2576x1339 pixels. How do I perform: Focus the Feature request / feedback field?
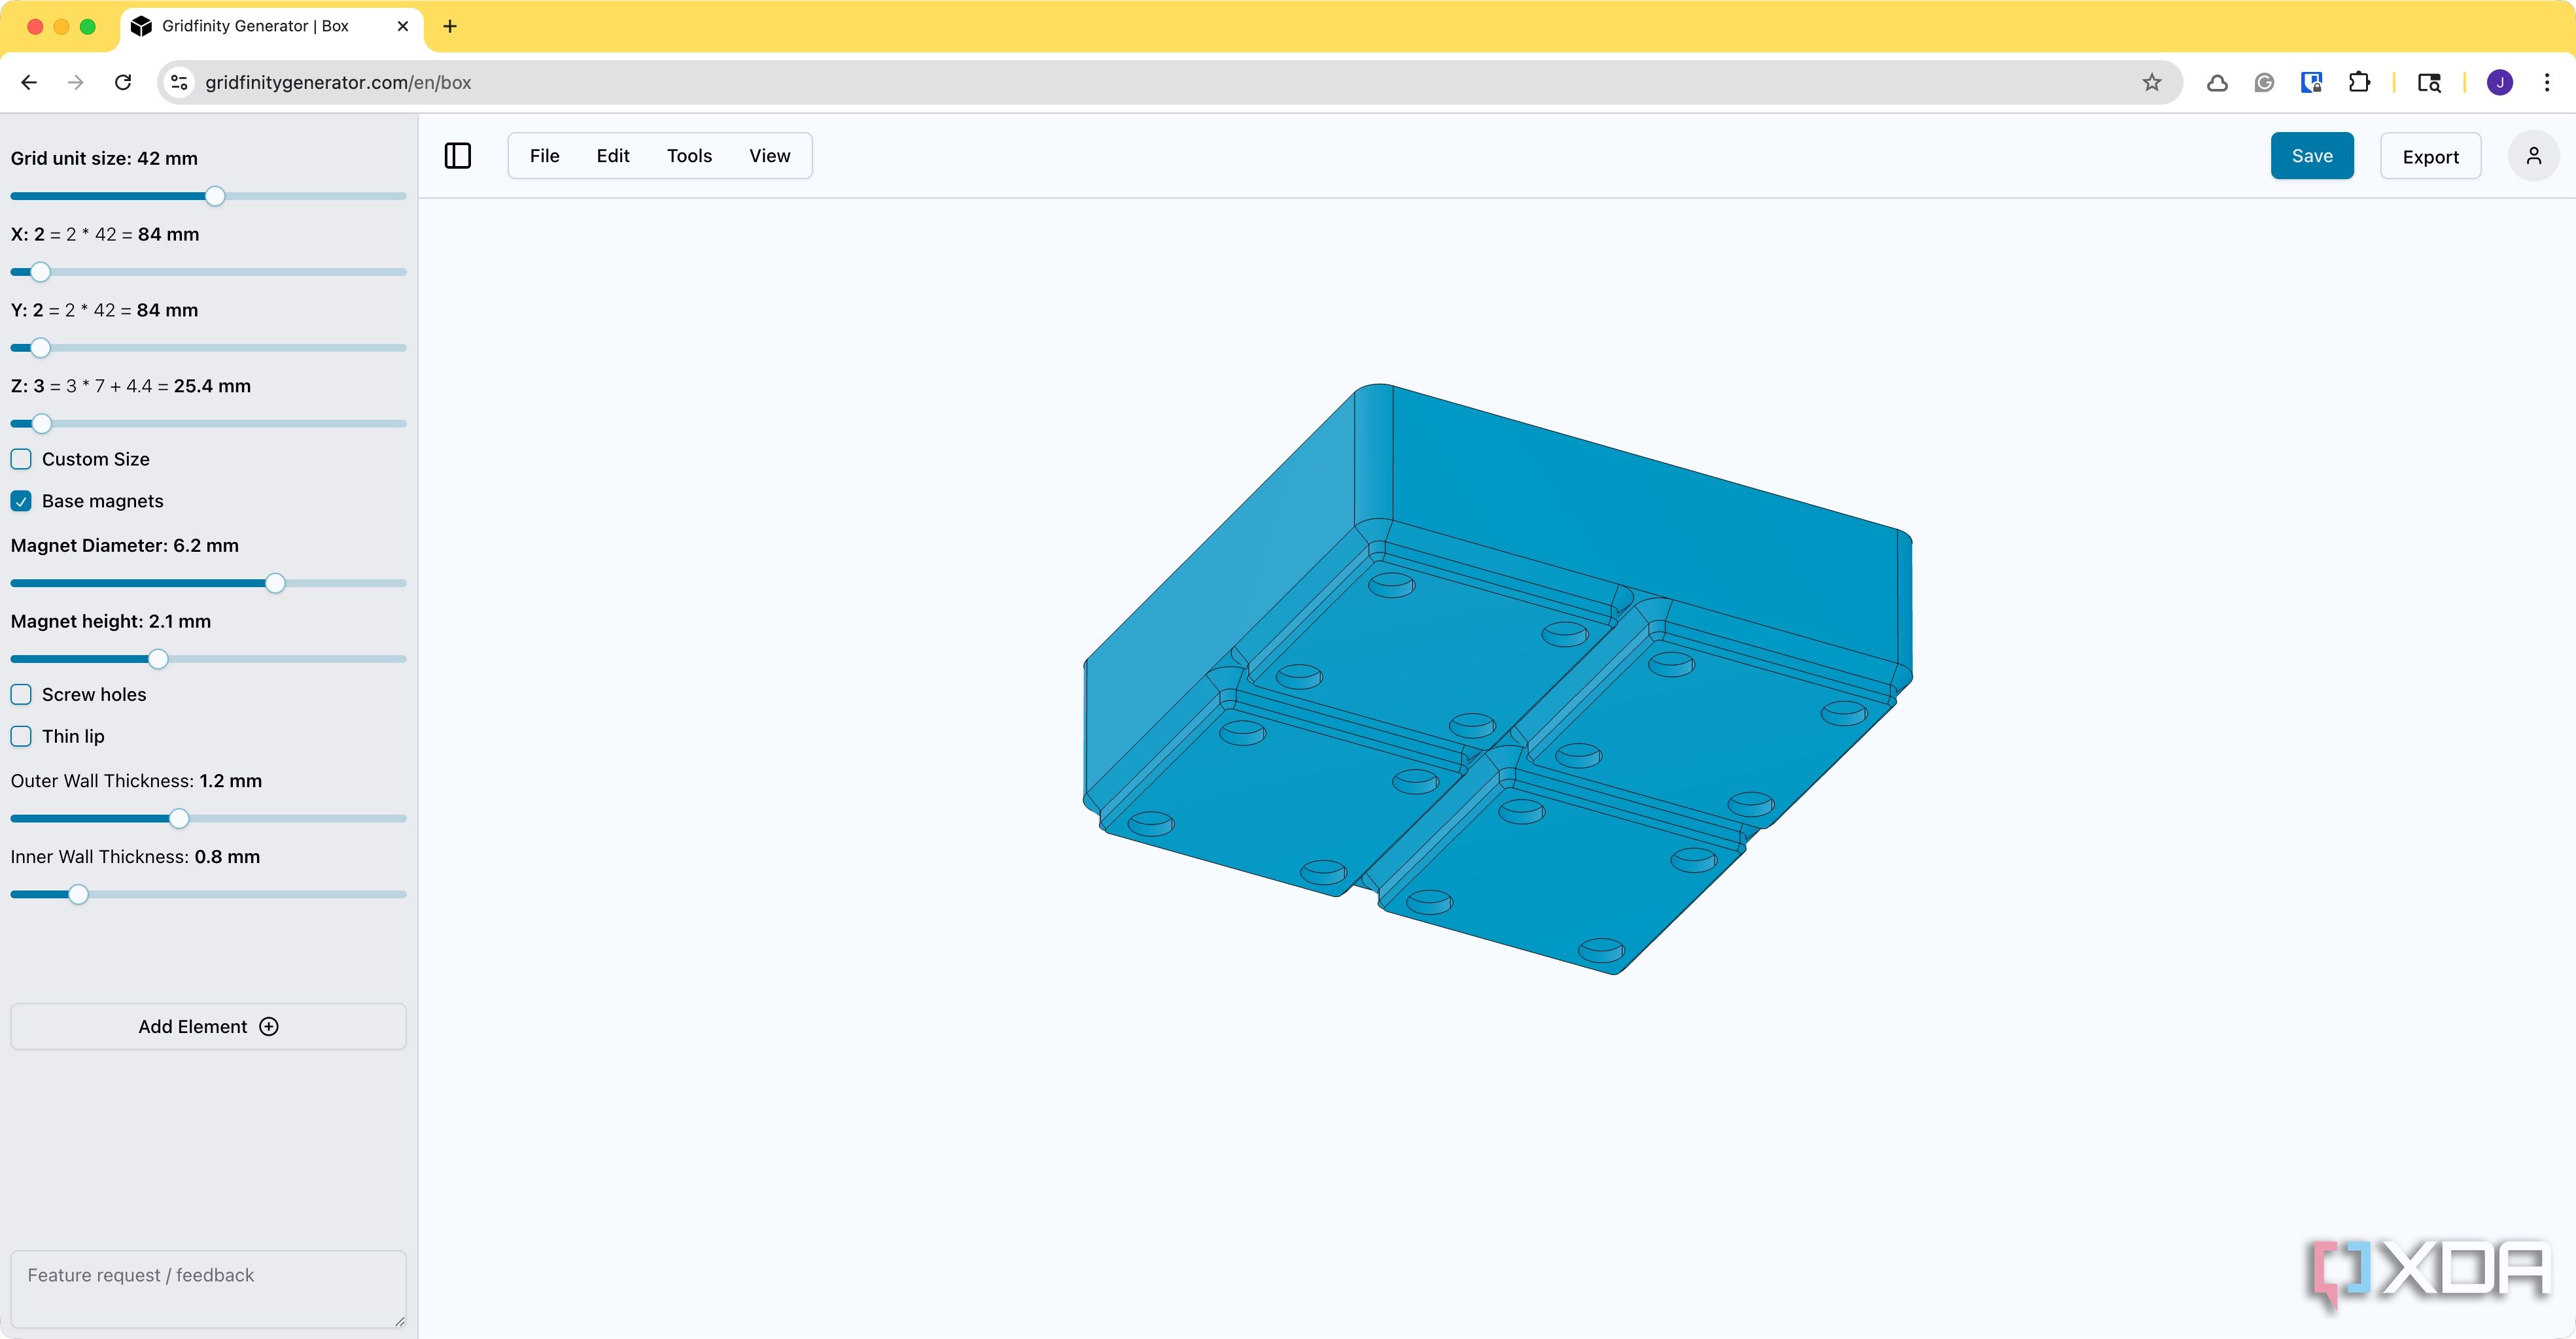pos(208,1289)
